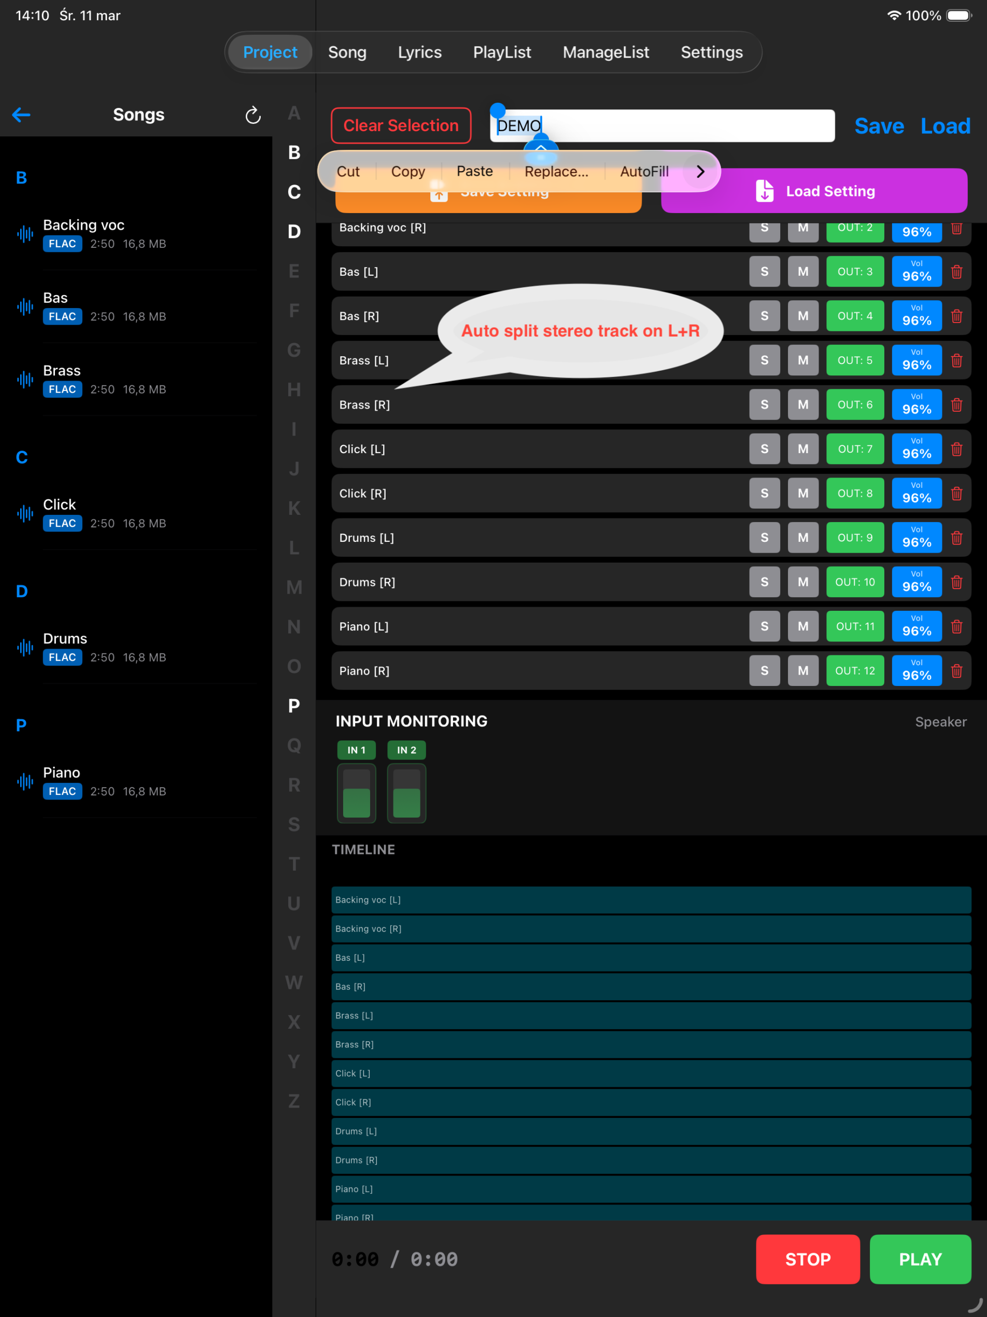Open OUT: 5 output selector for Brass [L]
The image size is (987, 1317).
(x=855, y=360)
